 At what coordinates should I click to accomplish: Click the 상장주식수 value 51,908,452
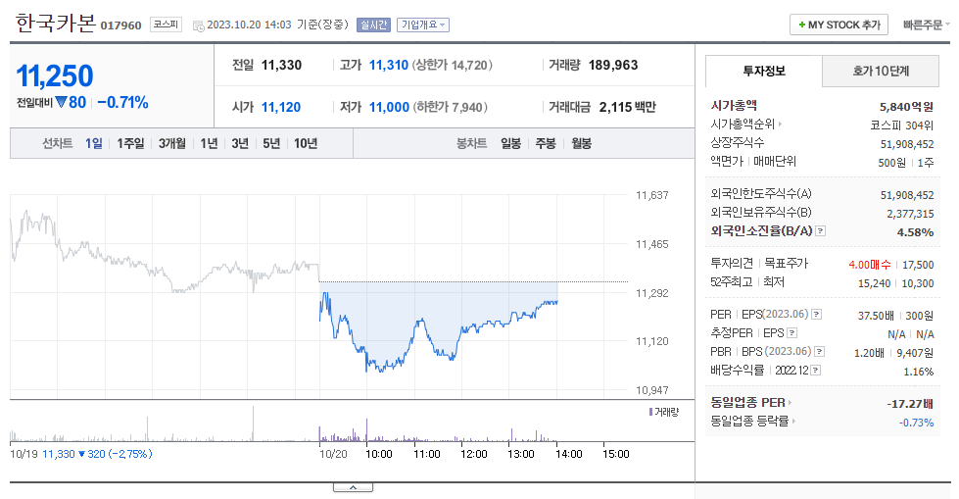click(x=907, y=144)
